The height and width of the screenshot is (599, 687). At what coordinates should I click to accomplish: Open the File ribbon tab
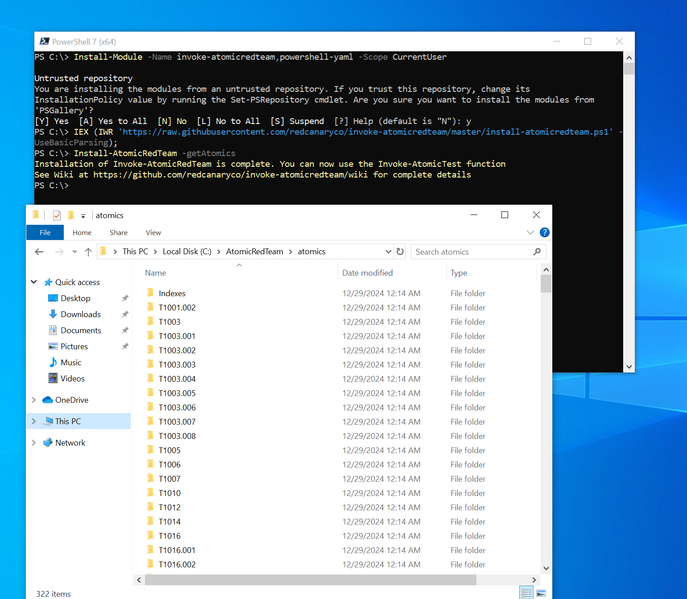[45, 232]
